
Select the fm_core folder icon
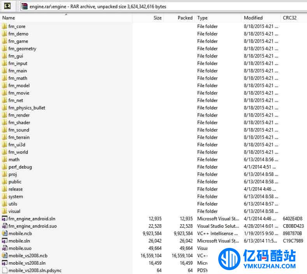click(x=5, y=26)
